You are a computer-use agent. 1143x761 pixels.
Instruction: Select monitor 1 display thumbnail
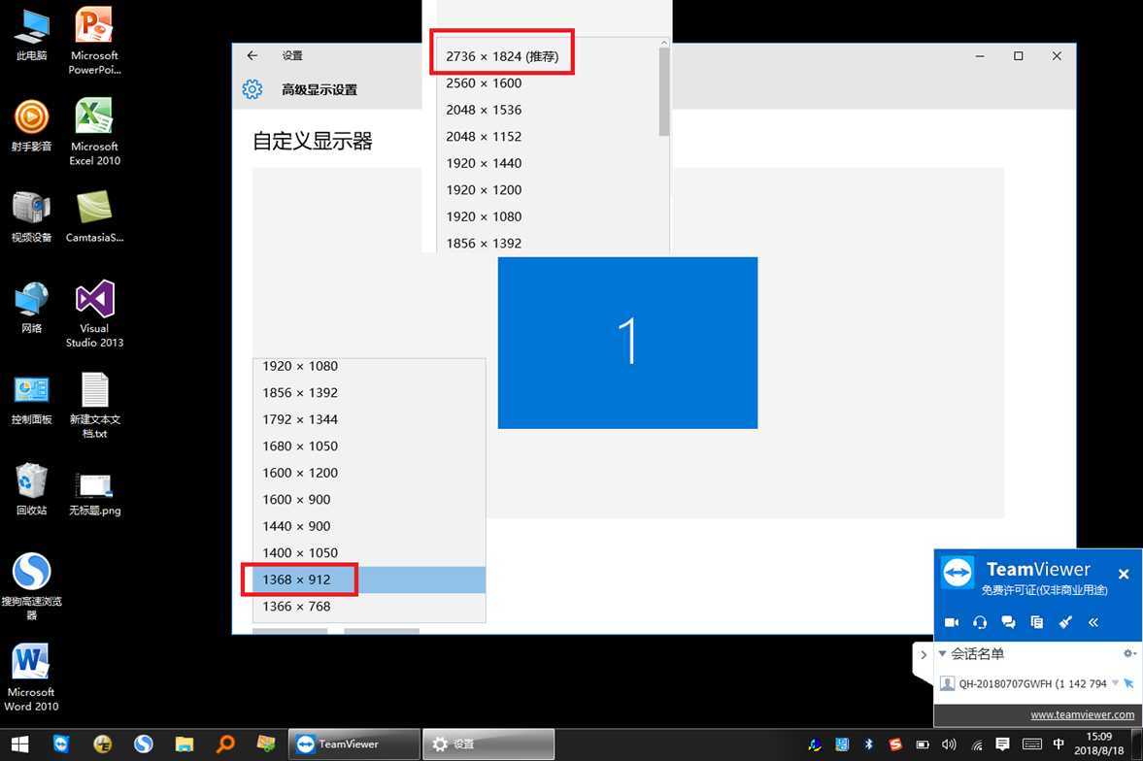coord(627,343)
